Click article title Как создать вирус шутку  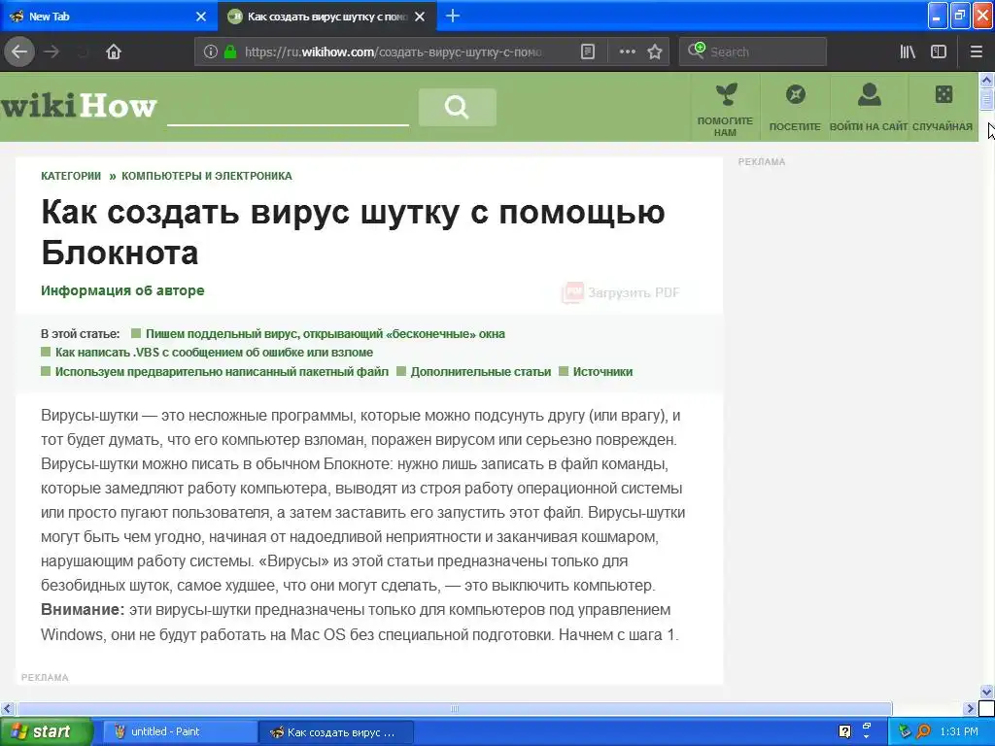point(353,231)
